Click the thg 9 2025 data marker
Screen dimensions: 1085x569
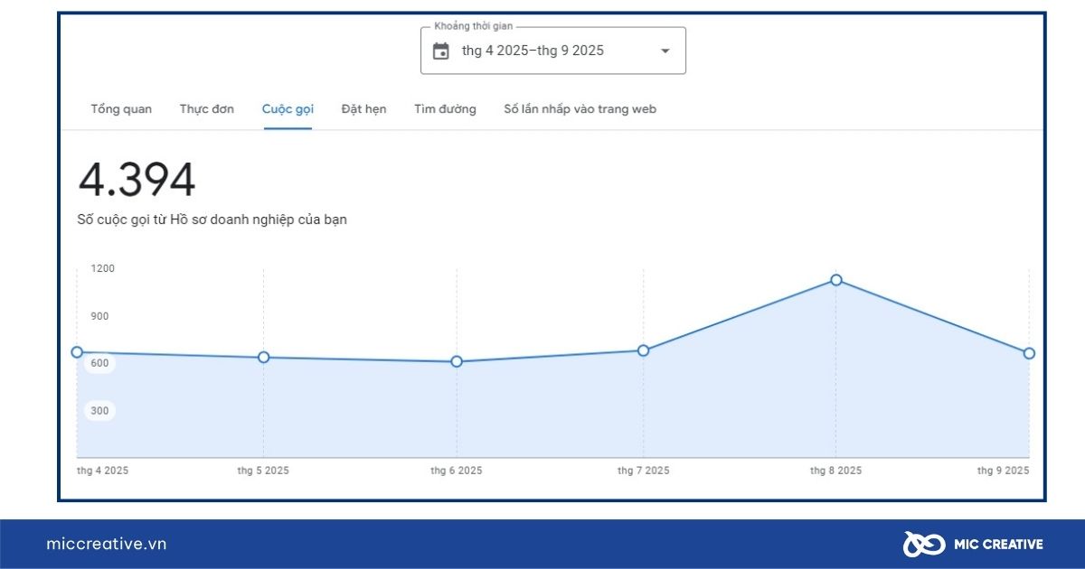tap(1028, 354)
